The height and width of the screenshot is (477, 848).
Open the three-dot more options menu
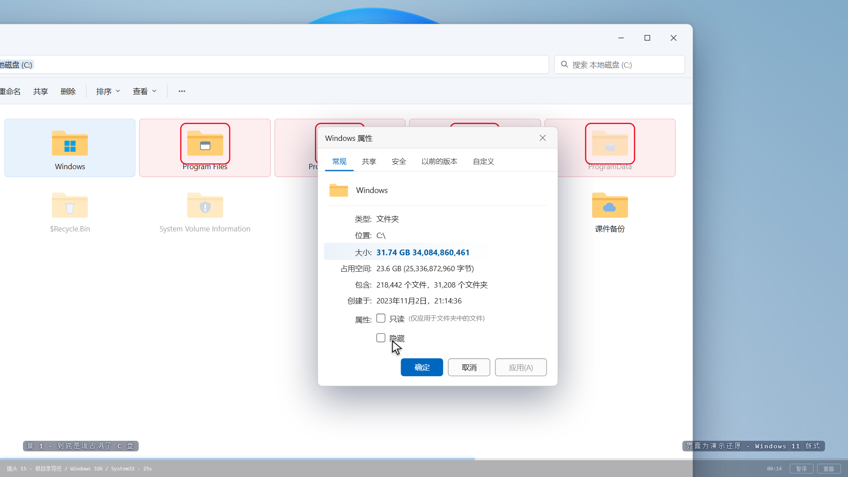[182, 91]
